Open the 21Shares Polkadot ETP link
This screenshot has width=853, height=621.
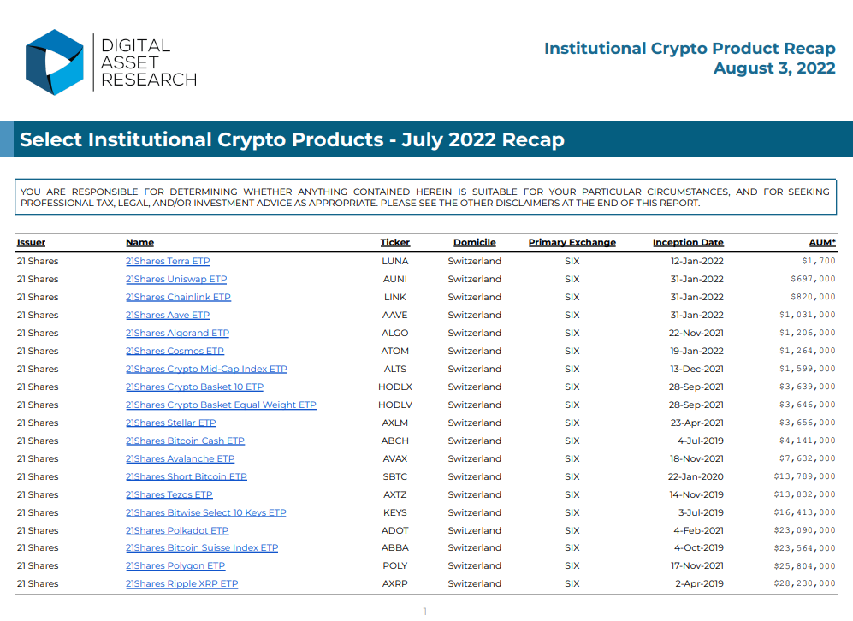click(177, 530)
